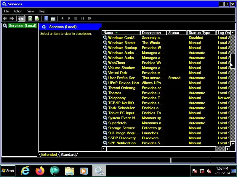Screen dimensions: 237x177
Task: Click the gear icon beside Superfetch
Action: 105,123
